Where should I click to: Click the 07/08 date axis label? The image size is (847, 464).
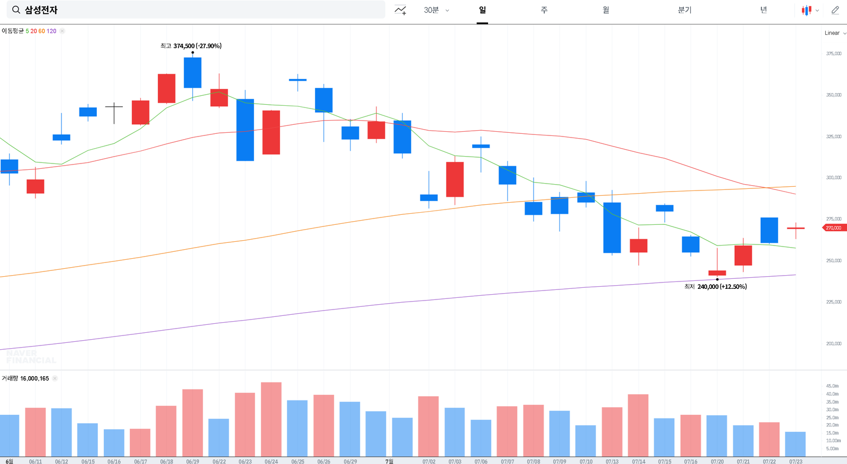coord(534,461)
